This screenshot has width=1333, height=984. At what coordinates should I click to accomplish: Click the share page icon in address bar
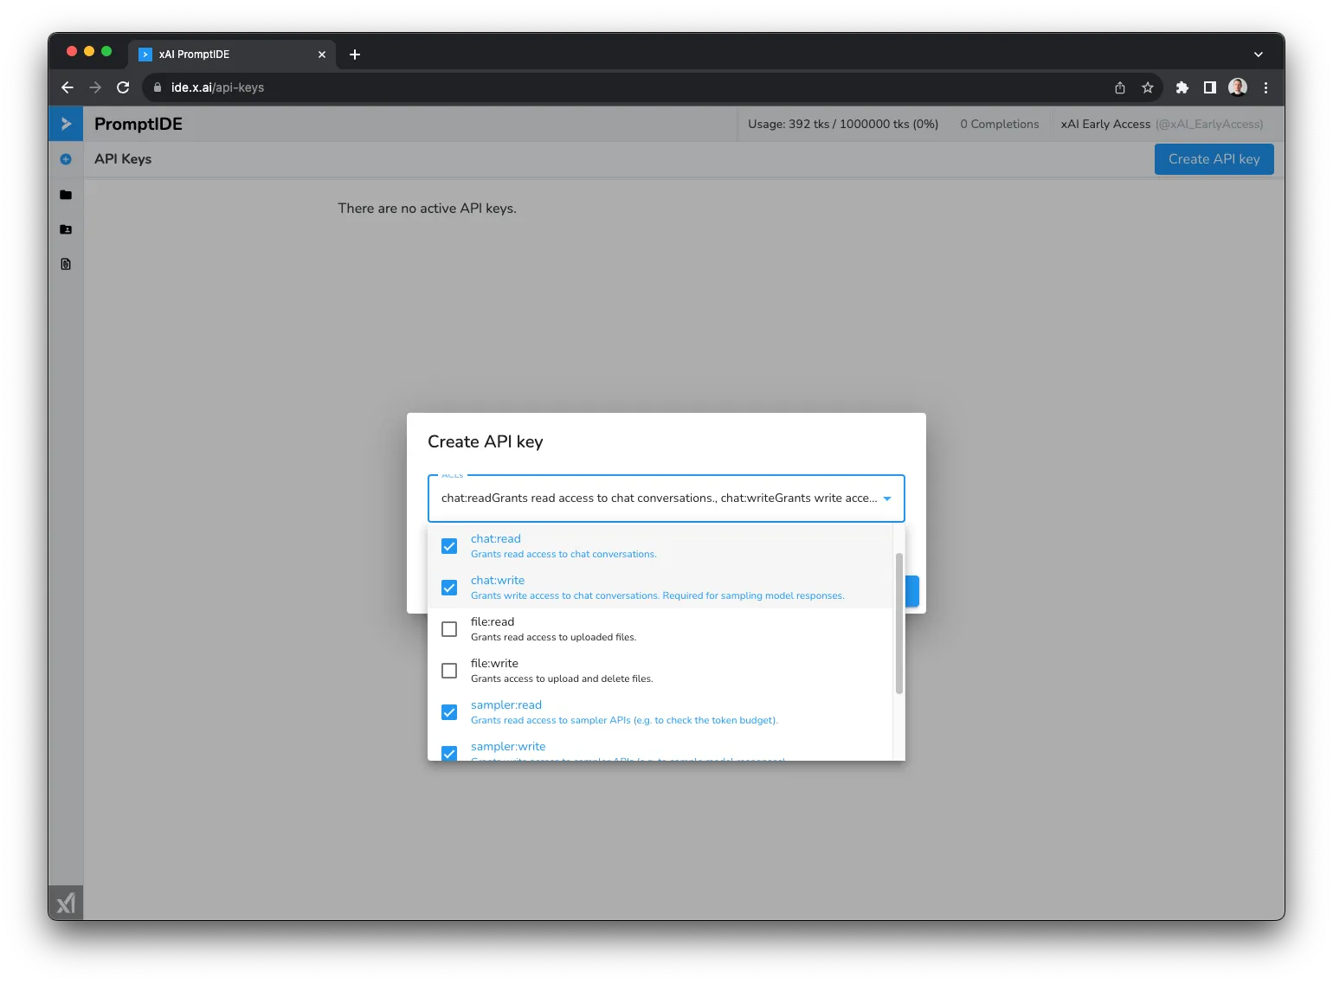(1120, 87)
